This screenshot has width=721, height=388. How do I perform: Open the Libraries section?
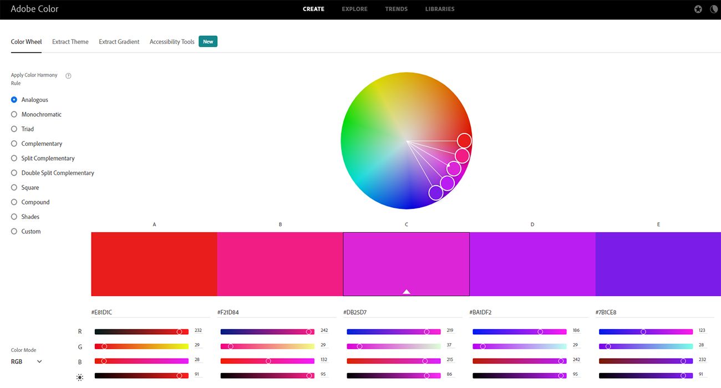pos(440,9)
